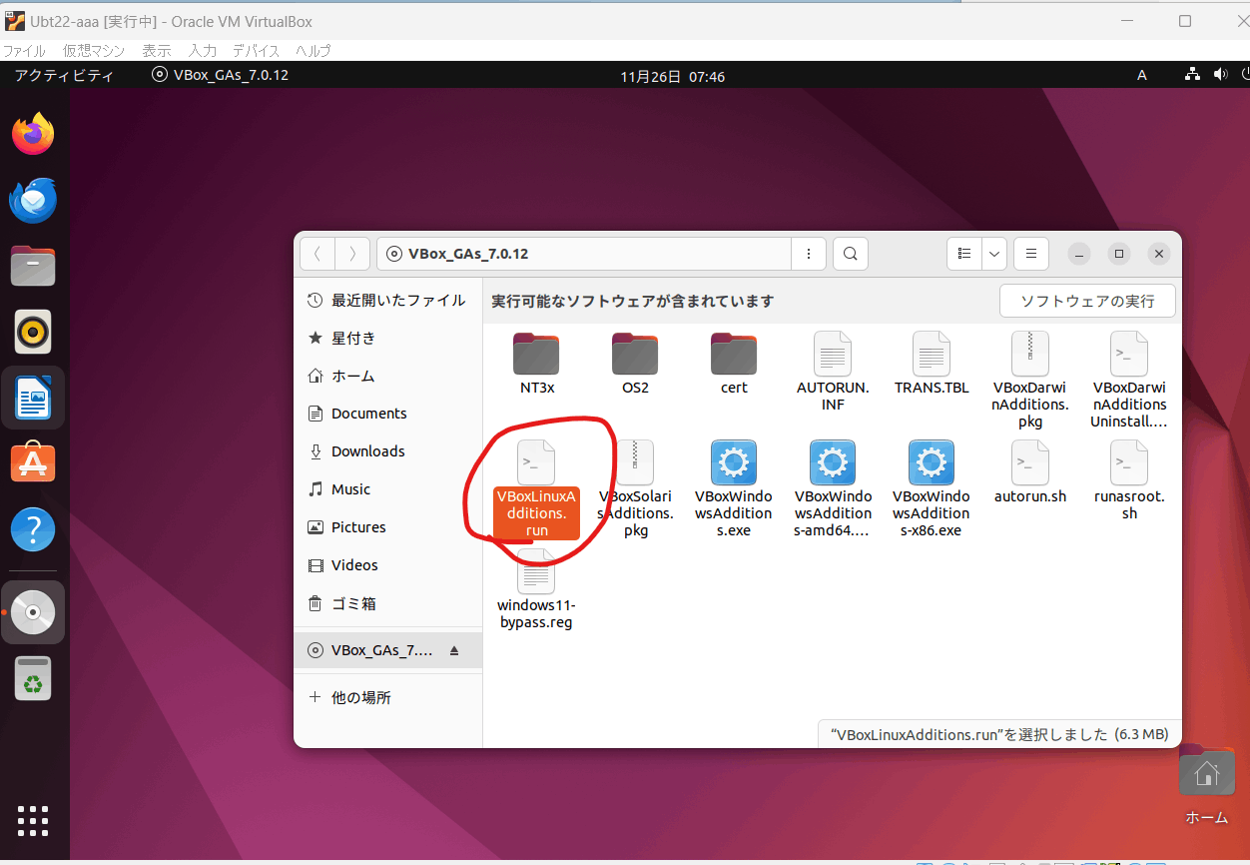Toggle list view in file manager
This screenshot has width=1250, height=865.
pos(964,254)
